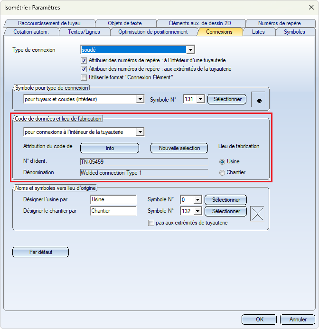Click the "Désigner l'usine par" text field
Image resolution: width=319 pixels, height=329 pixels.
click(113, 199)
